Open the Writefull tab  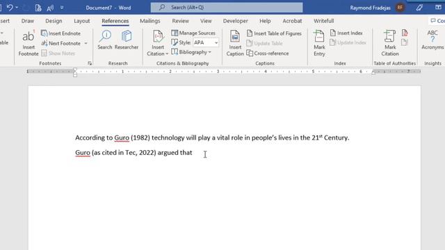click(323, 21)
